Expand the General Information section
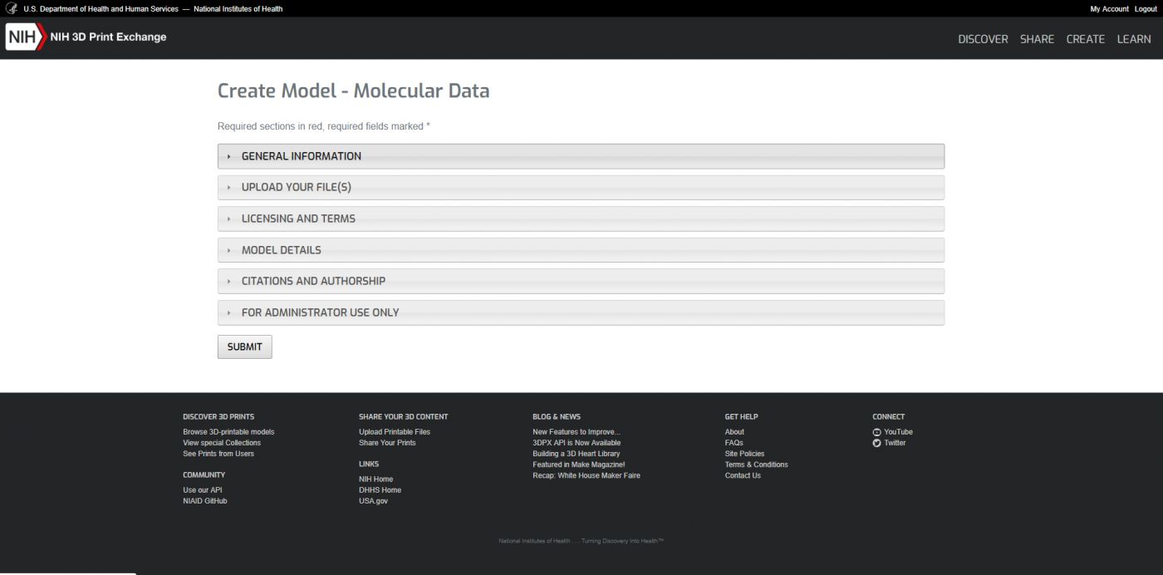The width and height of the screenshot is (1163, 575). coord(301,156)
